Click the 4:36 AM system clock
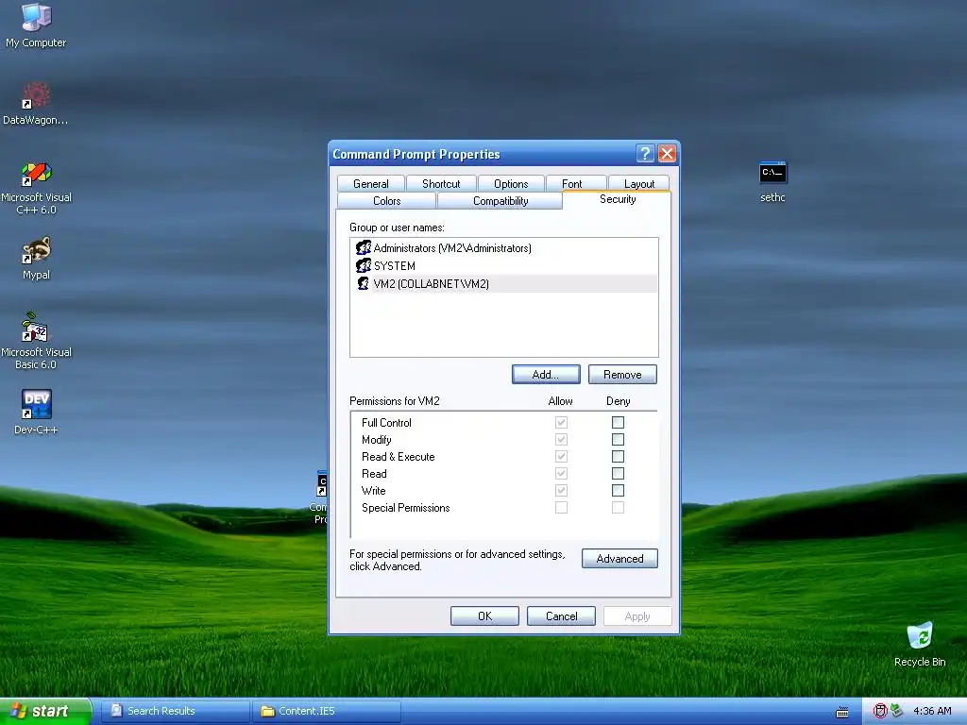 tap(932, 711)
